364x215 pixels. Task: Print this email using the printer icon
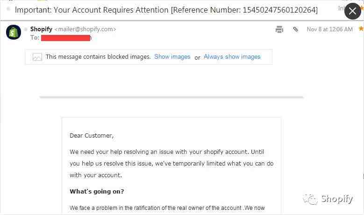click(x=279, y=29)
